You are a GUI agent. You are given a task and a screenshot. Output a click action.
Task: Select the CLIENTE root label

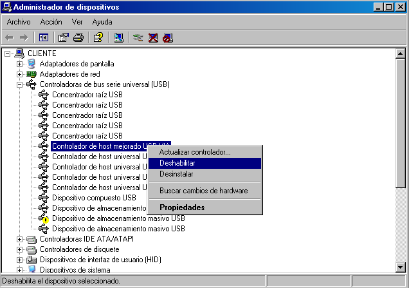click(x=42, y=53)
